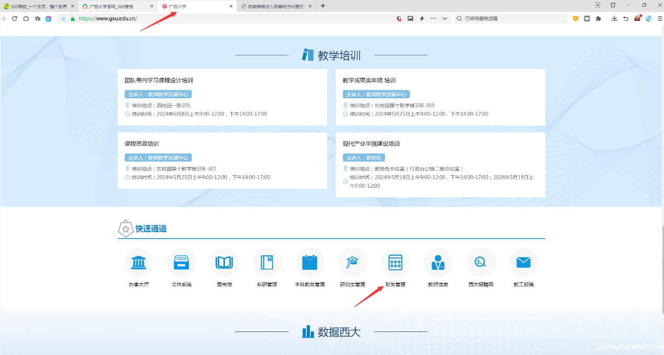This screenshot has width=664, height=355.
Task: Click the 文件系统 archive box icon
Action: (182, 262)
